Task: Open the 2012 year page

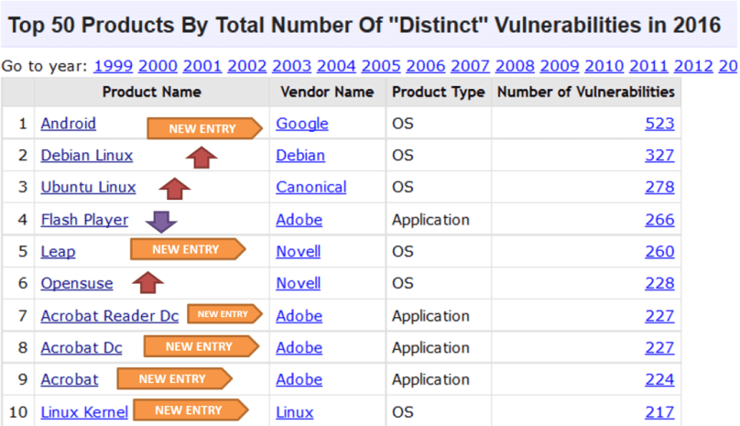Action: [x=693, y=66]
